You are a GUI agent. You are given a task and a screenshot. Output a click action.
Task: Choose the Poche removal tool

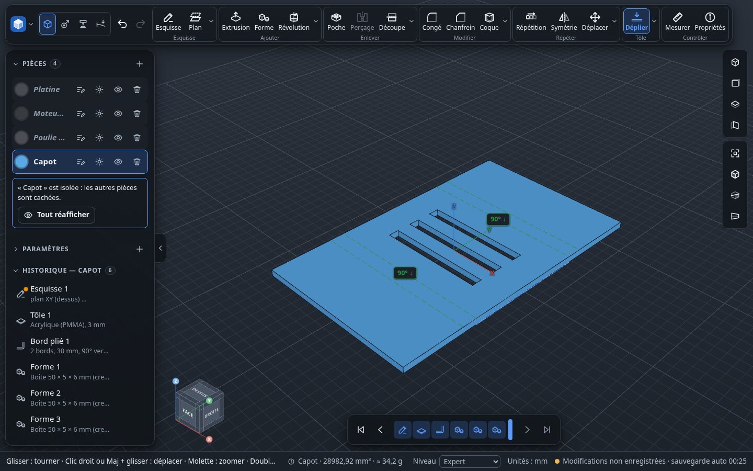pyautogui.click(x=336, y=21)
